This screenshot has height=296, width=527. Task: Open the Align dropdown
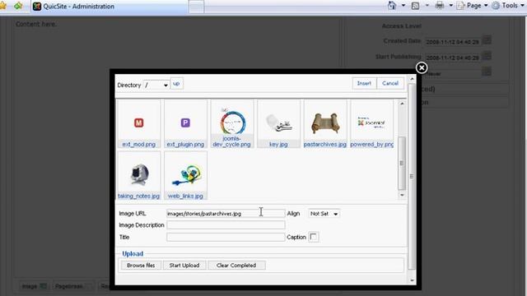(324, 214)
